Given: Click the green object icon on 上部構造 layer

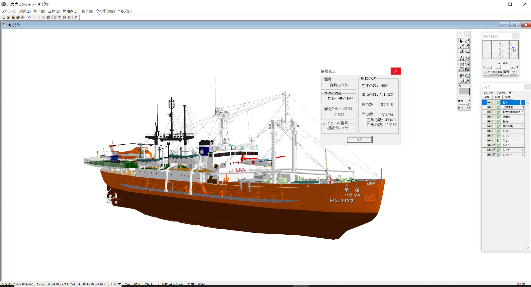Looking at the screenshot, I should click(x=498, y=107).
